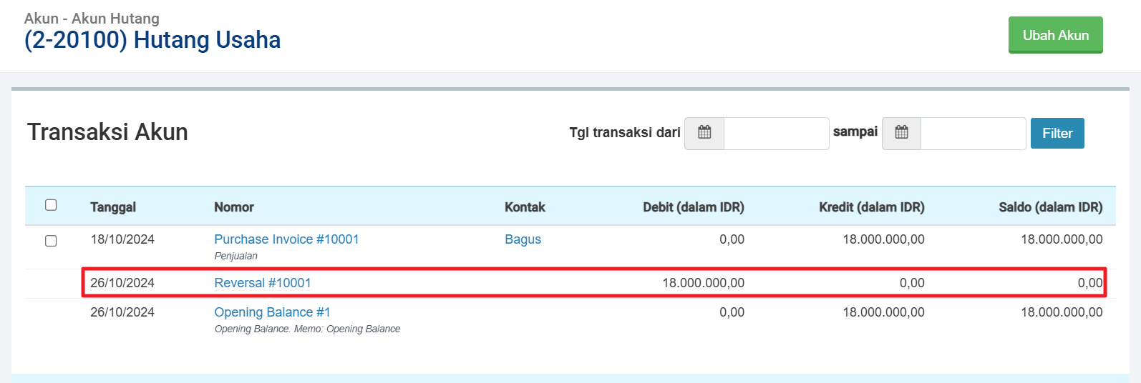This screenshot has height=383, width=1141.
Task: Apply the date Filter button
Action: click(x=1057, y=134)
